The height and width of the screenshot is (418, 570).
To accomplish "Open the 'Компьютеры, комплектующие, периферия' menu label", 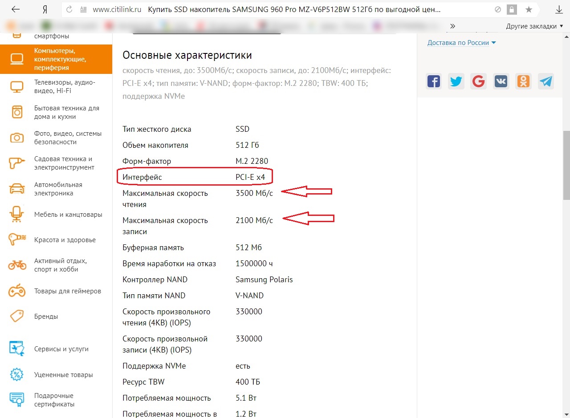I will pyautogui.click(x=60, y=59).
